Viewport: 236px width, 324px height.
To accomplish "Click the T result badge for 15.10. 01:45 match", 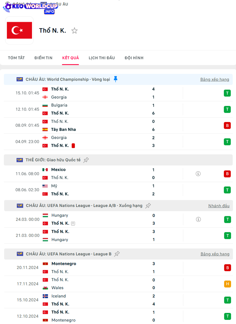I will (227, 93).
